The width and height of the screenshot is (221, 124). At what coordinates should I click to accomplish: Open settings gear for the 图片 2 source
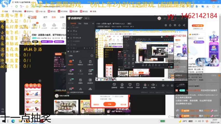[x=85, y=48]
